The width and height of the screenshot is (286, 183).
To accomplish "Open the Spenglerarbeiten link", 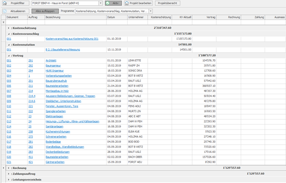I will click(x=56, y=111).
